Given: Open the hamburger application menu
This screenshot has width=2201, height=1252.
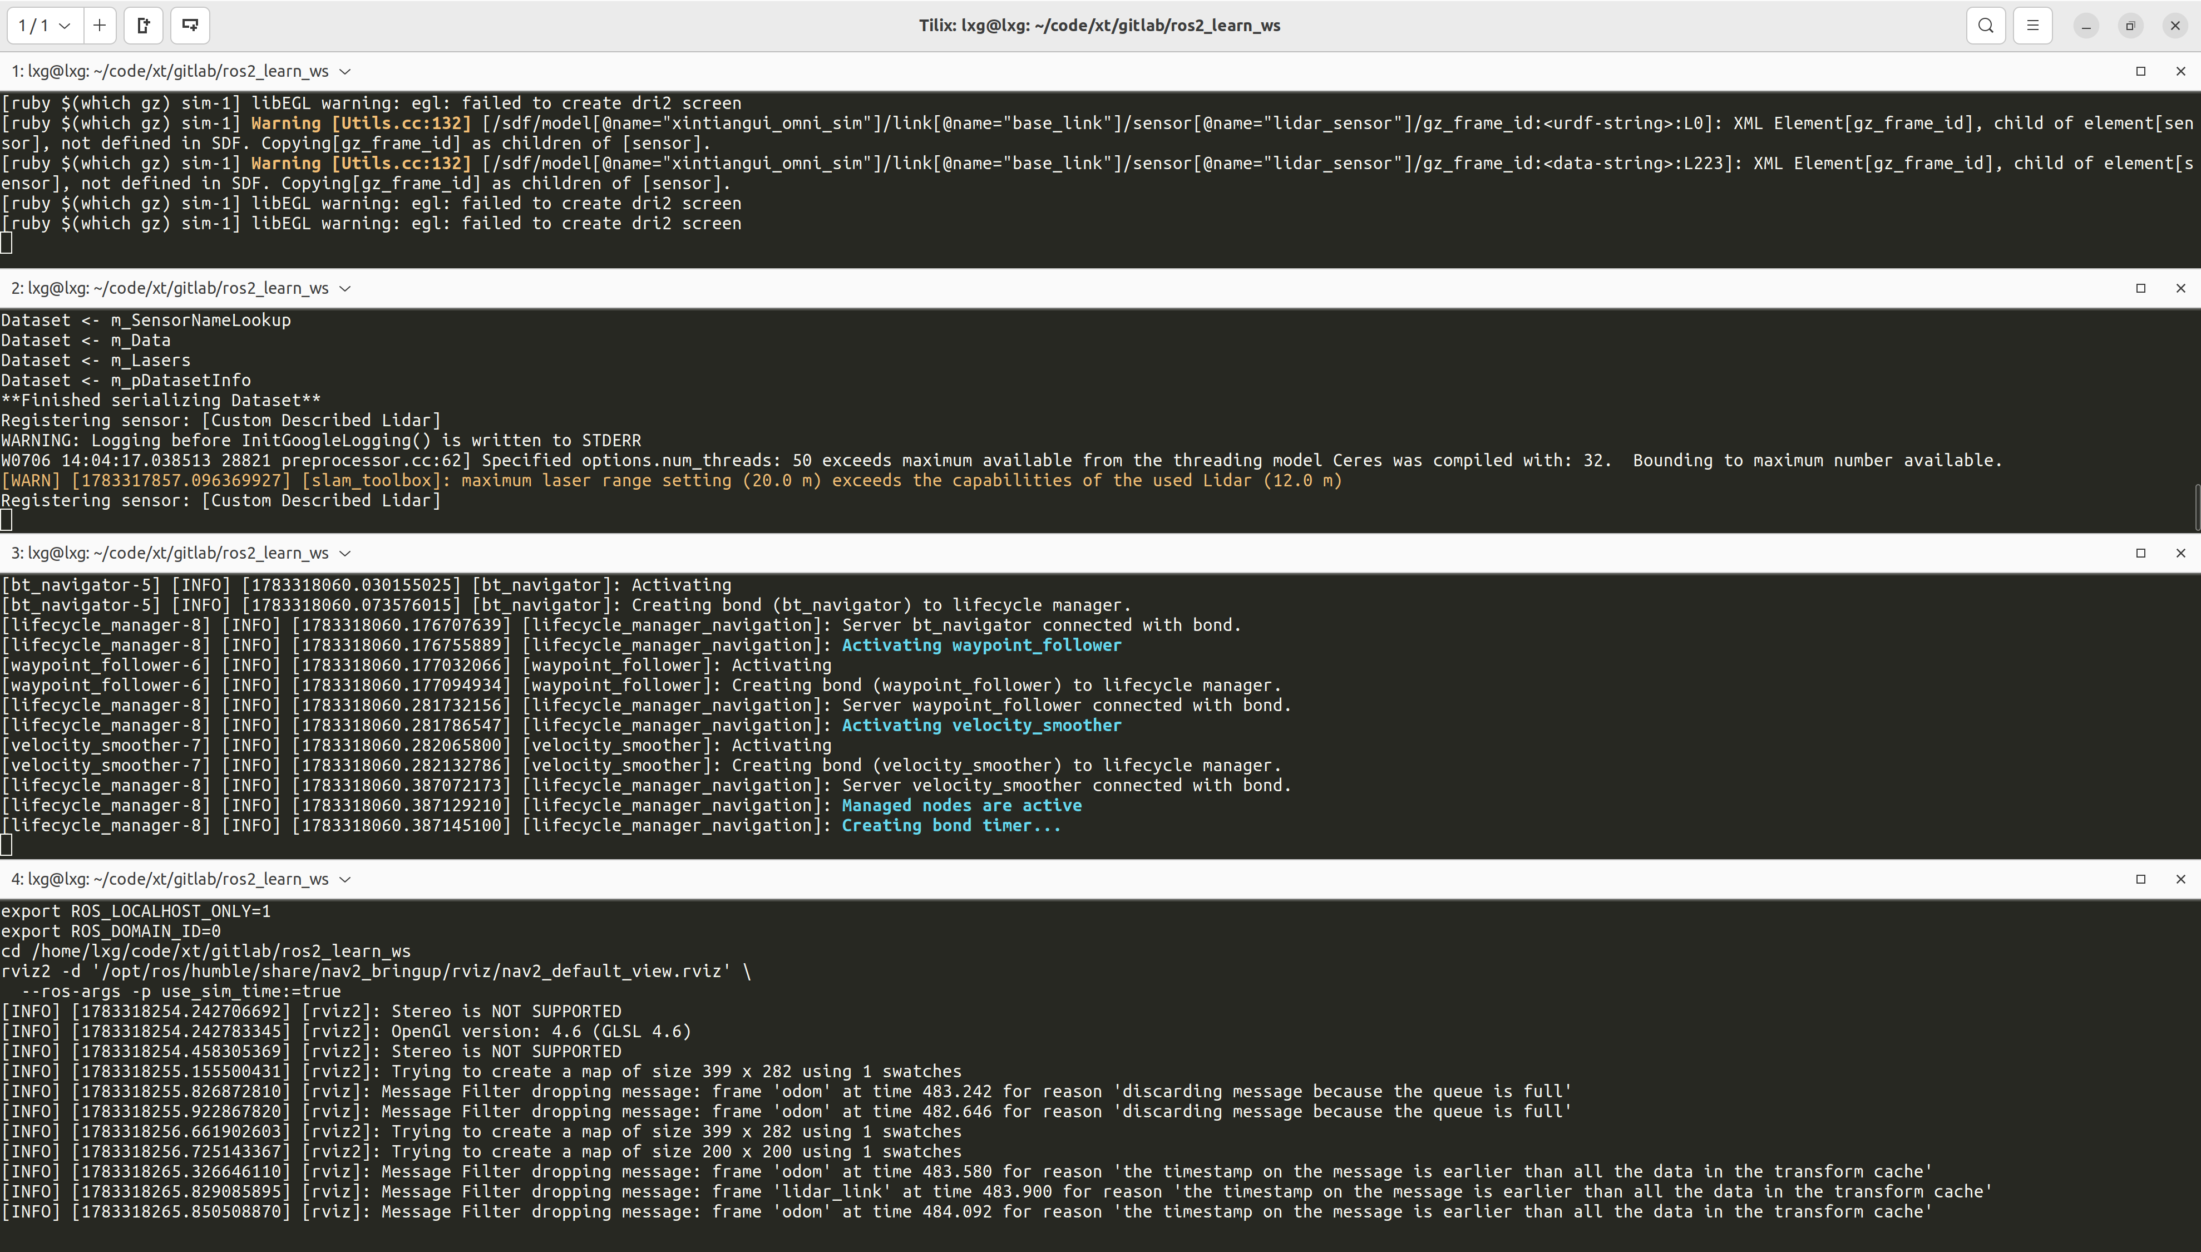Looking at the screenshot, I should tap(2032, 26).
